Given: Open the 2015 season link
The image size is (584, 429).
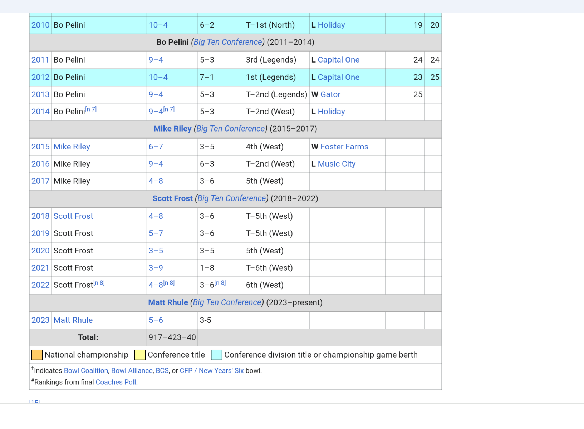Looking at the screenshot, I should tap(40, 147).
